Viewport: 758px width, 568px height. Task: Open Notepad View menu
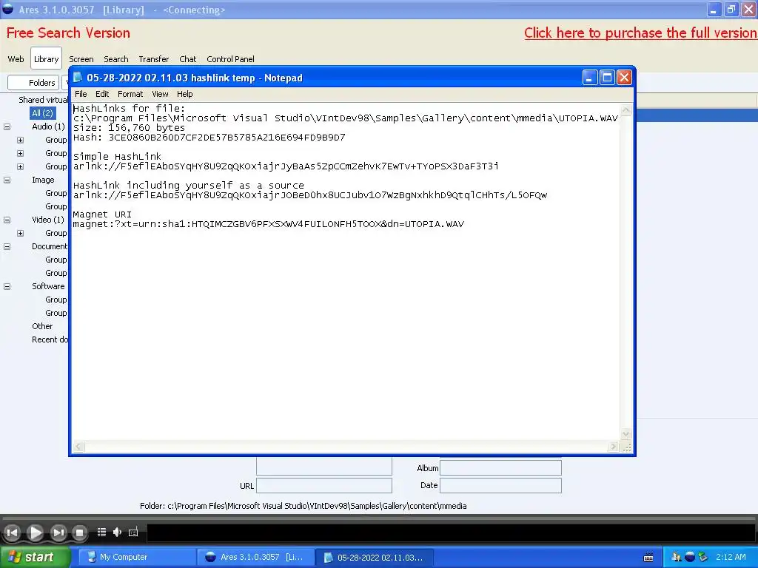click(160, 94)
